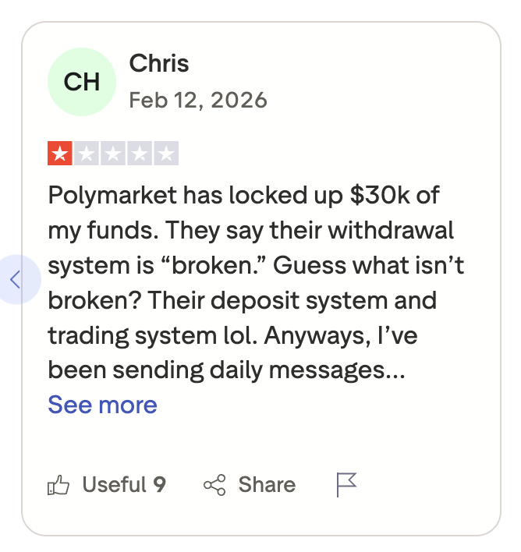Click the share network icon
The width and height of the screenshot is (521, 552).
click(214, 485)
